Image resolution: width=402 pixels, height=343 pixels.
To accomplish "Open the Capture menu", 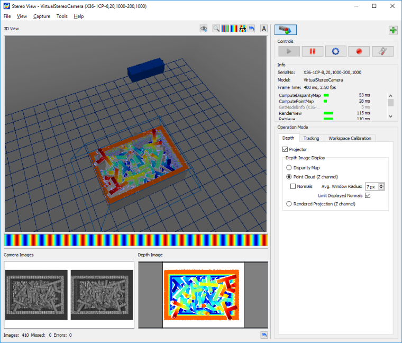I will tap(41, 16).
